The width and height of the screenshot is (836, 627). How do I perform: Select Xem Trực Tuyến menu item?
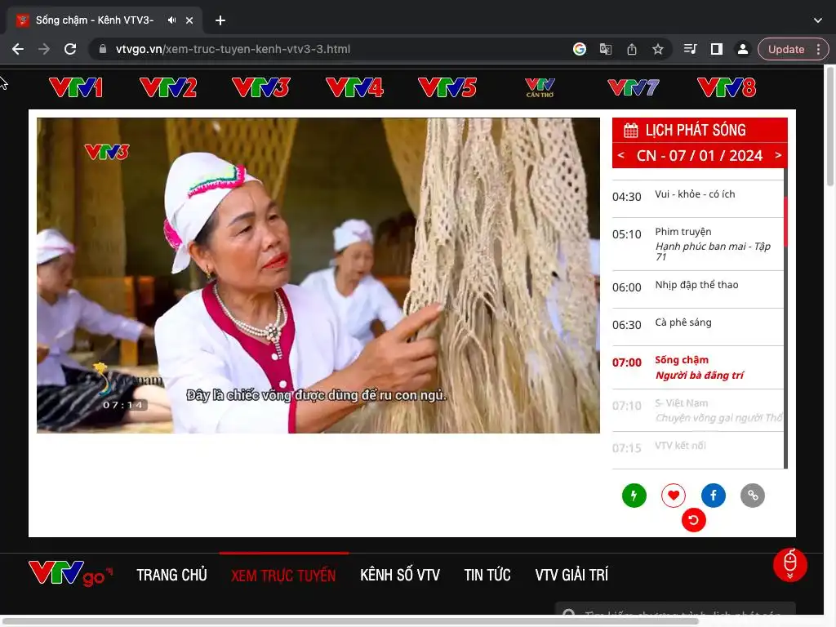(x=283, y=575)
